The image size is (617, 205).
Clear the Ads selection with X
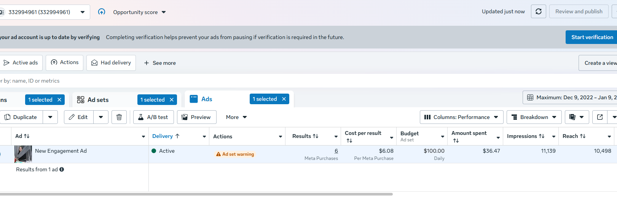pyautogui.click(x=284, y=99)
